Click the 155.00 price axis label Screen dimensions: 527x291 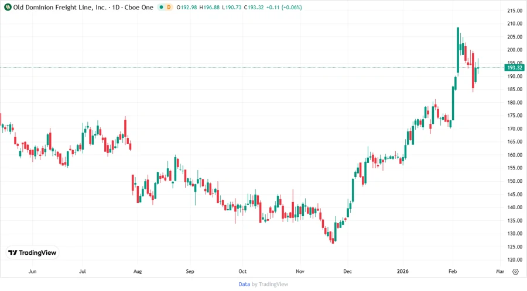pos(515,168)
